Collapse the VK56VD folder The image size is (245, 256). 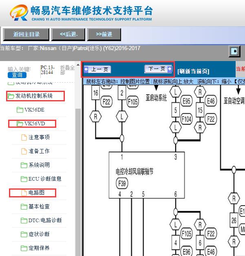pos(35,124)
